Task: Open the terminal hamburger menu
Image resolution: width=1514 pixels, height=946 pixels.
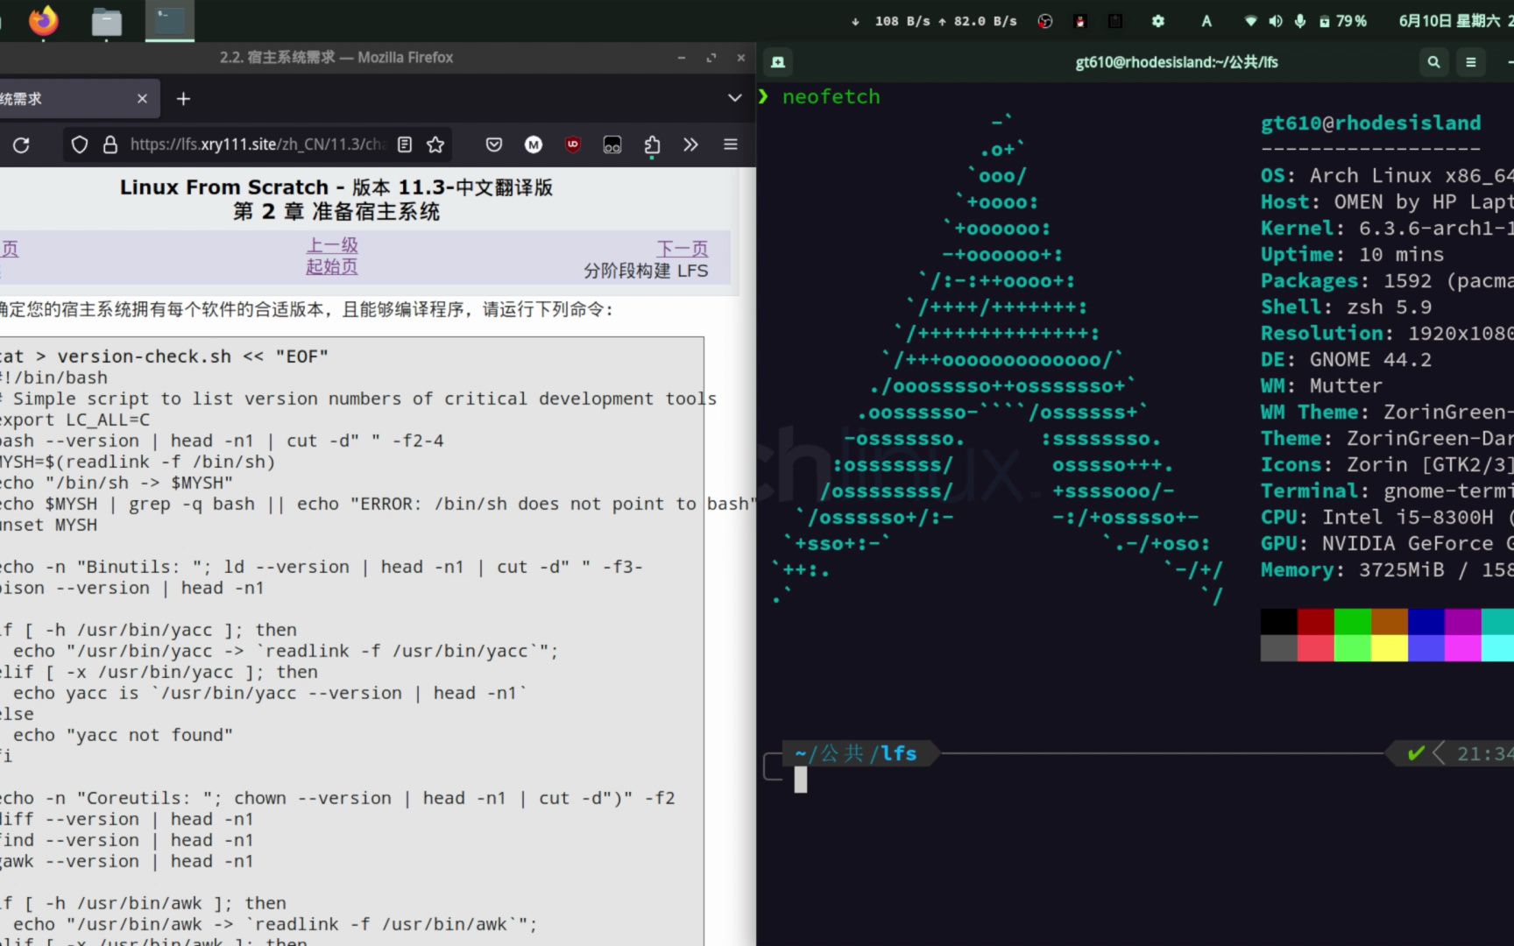Action: tap(1471, 62)
